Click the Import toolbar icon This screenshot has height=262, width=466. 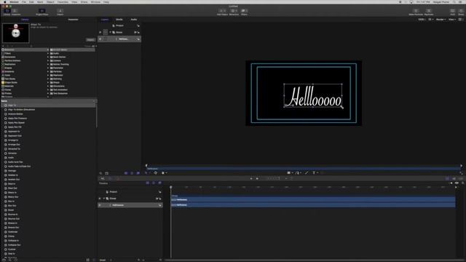[60, 11]
